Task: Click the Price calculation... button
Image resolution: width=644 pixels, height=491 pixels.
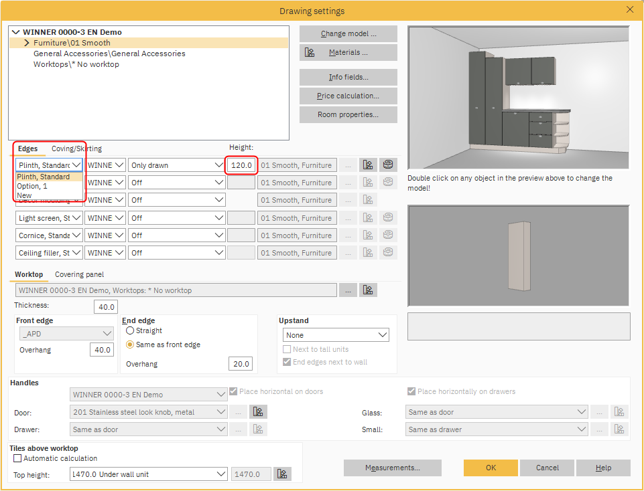Action: coord(348,96)
